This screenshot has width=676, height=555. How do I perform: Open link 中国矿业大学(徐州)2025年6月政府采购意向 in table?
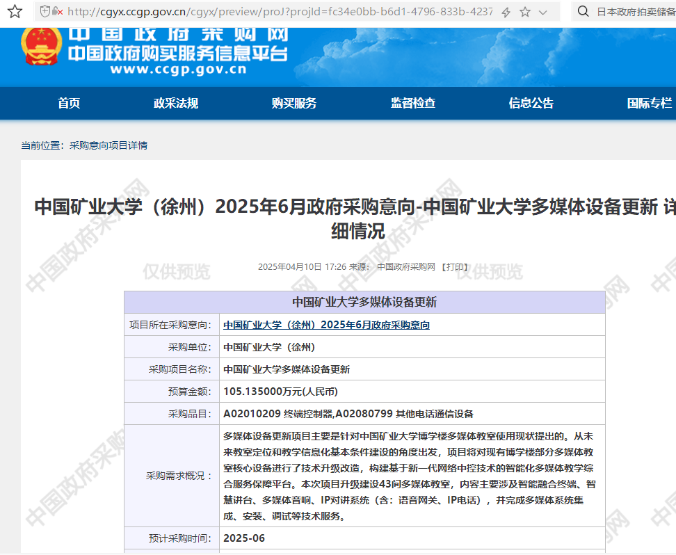pos(326,325)
